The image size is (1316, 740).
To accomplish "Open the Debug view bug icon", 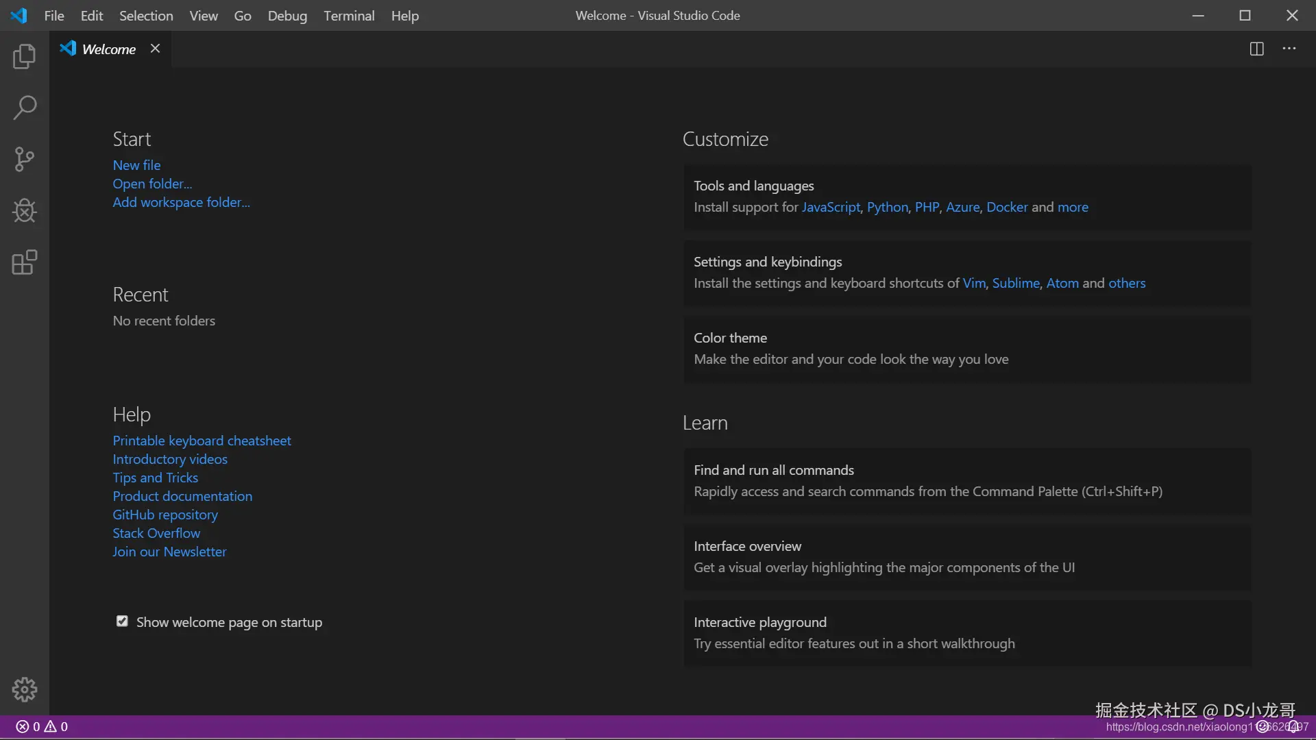I will (25, 210).
